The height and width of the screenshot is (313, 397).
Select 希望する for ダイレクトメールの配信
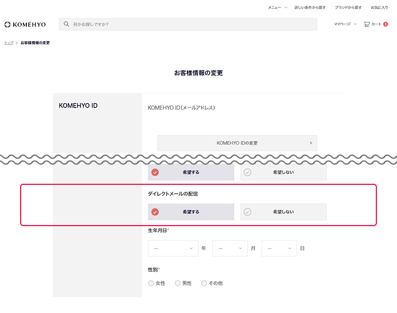point(191,212)
